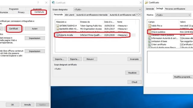Open the Scopo designato dropdown
The width and height of the screenshot is (193, 108).
pyautogui.click(x=107, y=10)
